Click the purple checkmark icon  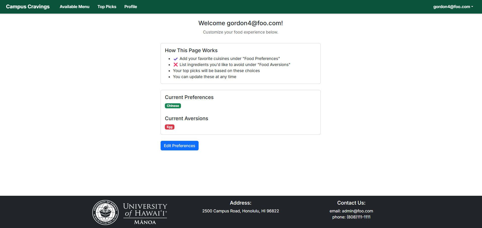176,59
